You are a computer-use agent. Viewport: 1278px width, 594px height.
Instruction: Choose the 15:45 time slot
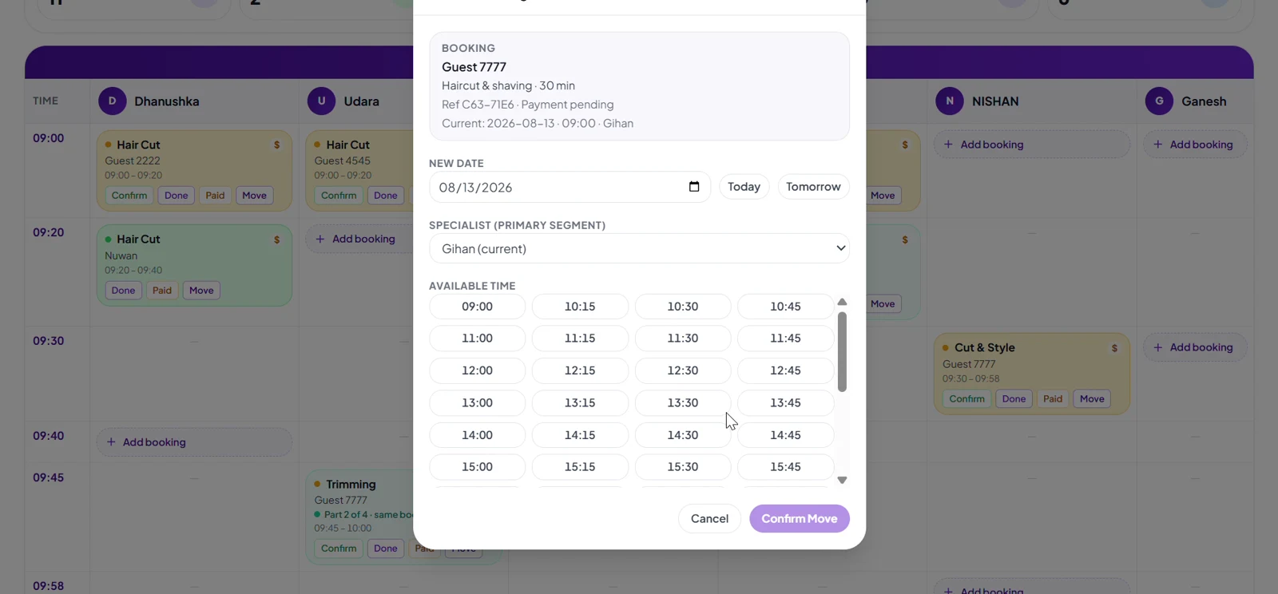[x=786, y=467]
